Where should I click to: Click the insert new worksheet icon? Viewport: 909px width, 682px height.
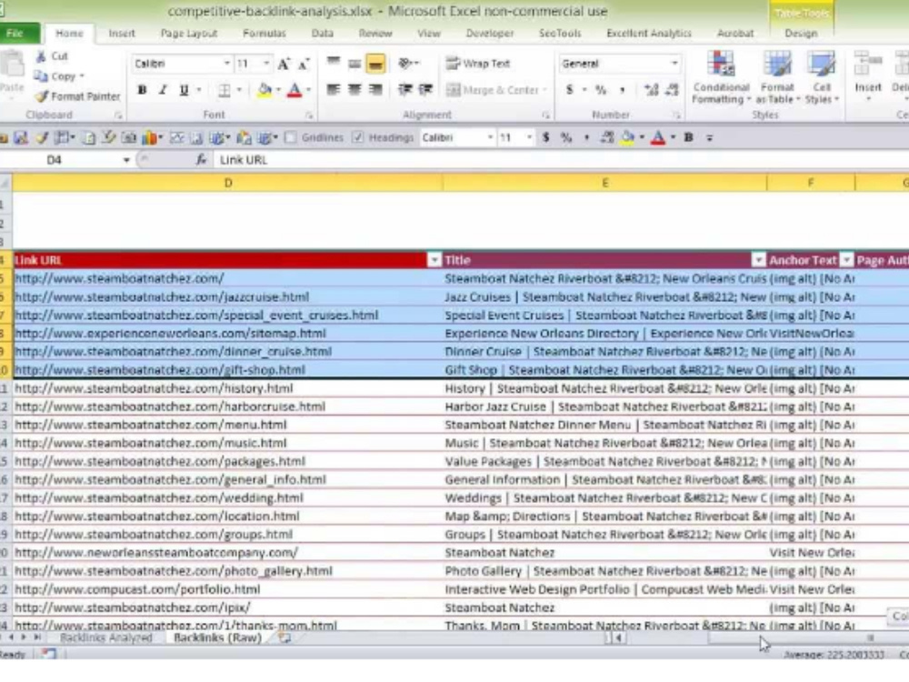(284, 638)
